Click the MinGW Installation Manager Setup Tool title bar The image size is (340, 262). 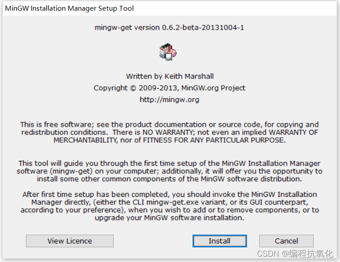click(170, 8)
